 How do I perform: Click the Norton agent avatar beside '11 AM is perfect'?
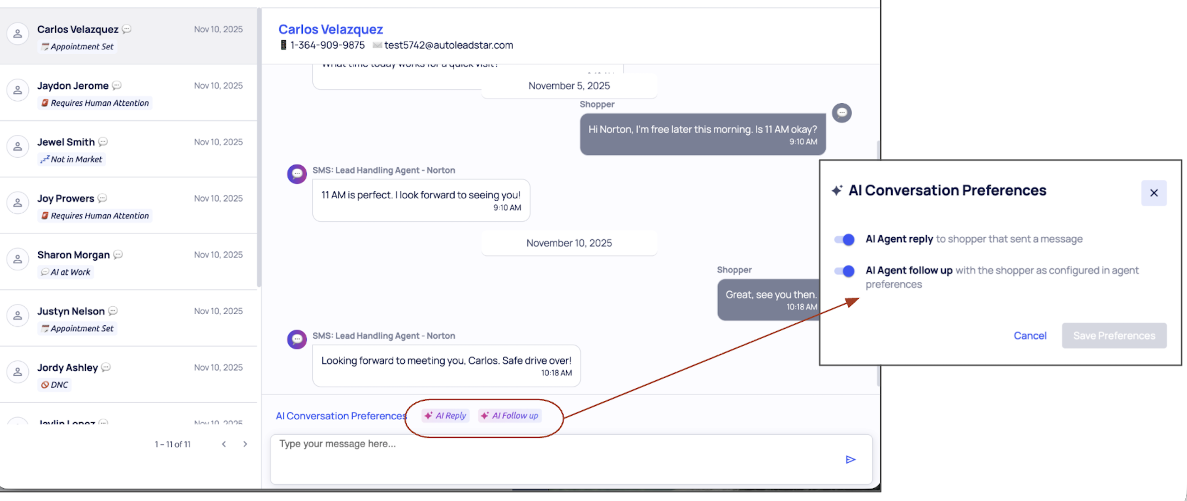click(297, 174)
